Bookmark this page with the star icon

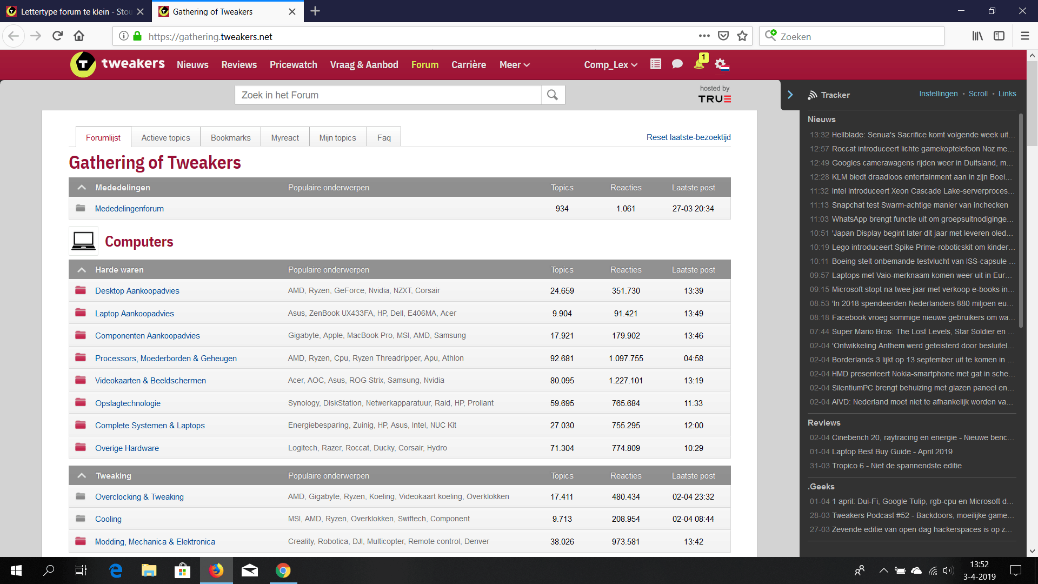[x=742, y=36]
